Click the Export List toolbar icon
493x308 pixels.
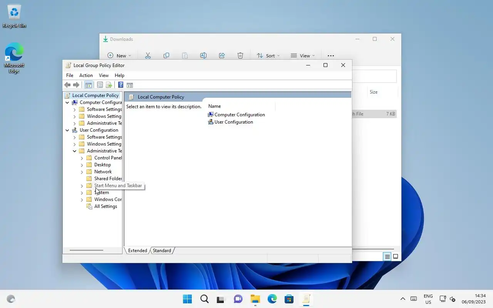pos(109,85)
